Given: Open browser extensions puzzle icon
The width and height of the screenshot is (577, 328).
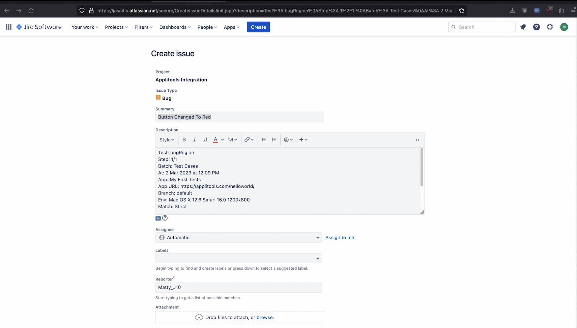Looking at the screenshot, I should tap(561, 10).
